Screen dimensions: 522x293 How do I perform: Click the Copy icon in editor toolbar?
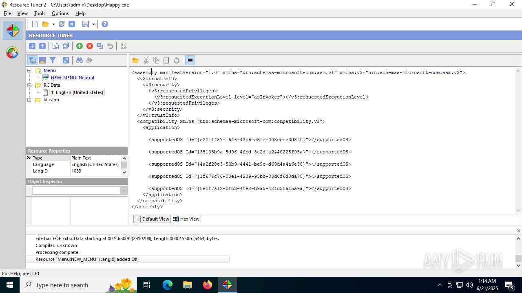tap(156, 60)
